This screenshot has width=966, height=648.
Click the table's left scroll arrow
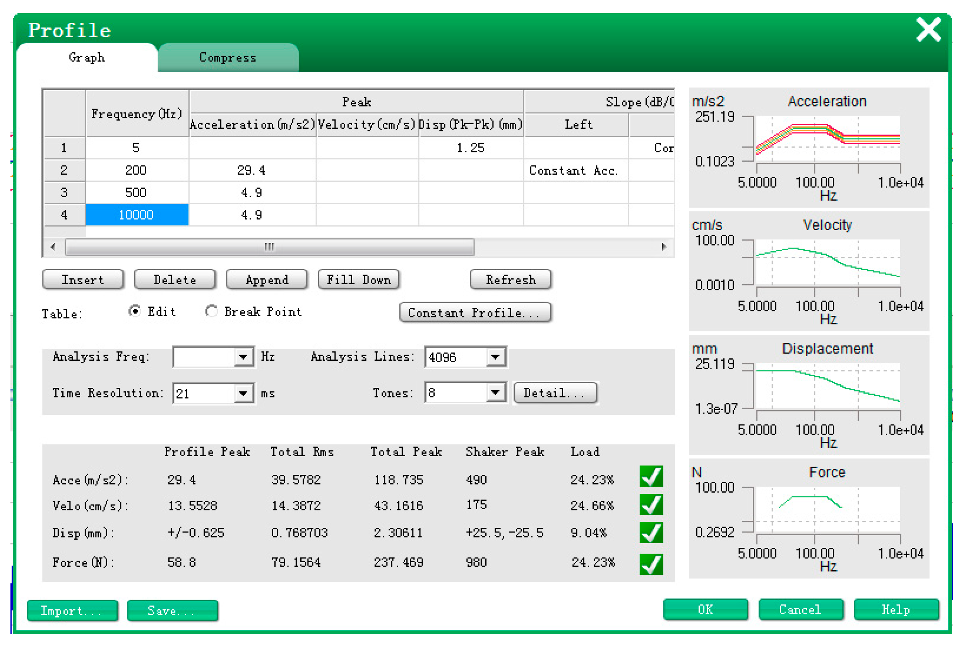pos(53,247)
